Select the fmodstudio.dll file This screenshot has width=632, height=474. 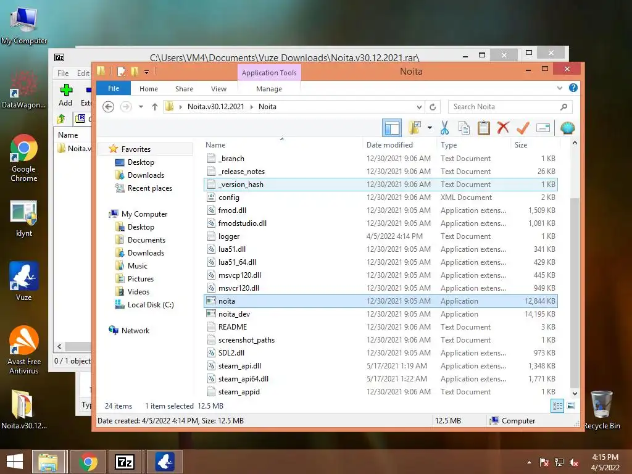380,223
